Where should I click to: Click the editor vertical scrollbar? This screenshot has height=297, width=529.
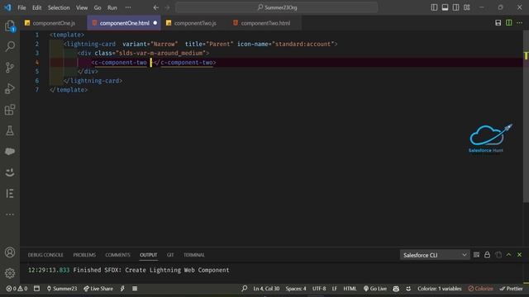(x=526, y=116)
